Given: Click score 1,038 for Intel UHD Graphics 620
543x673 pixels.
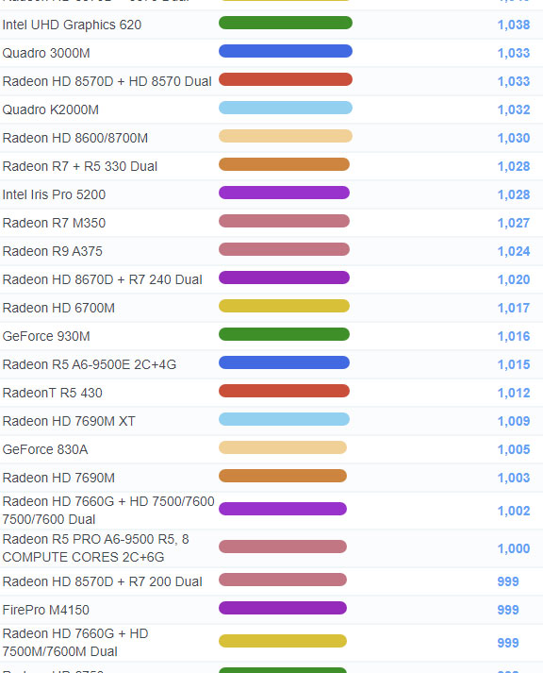Looking at the screenshot, I should click(x=514, y=25).
